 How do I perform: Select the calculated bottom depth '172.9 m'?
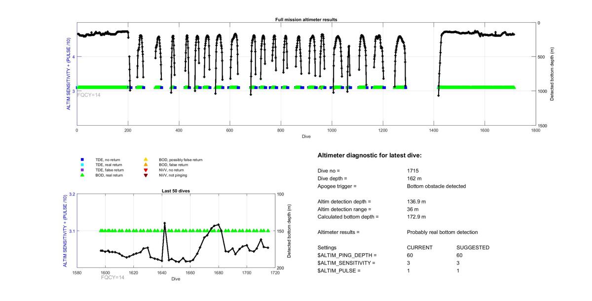416,217
